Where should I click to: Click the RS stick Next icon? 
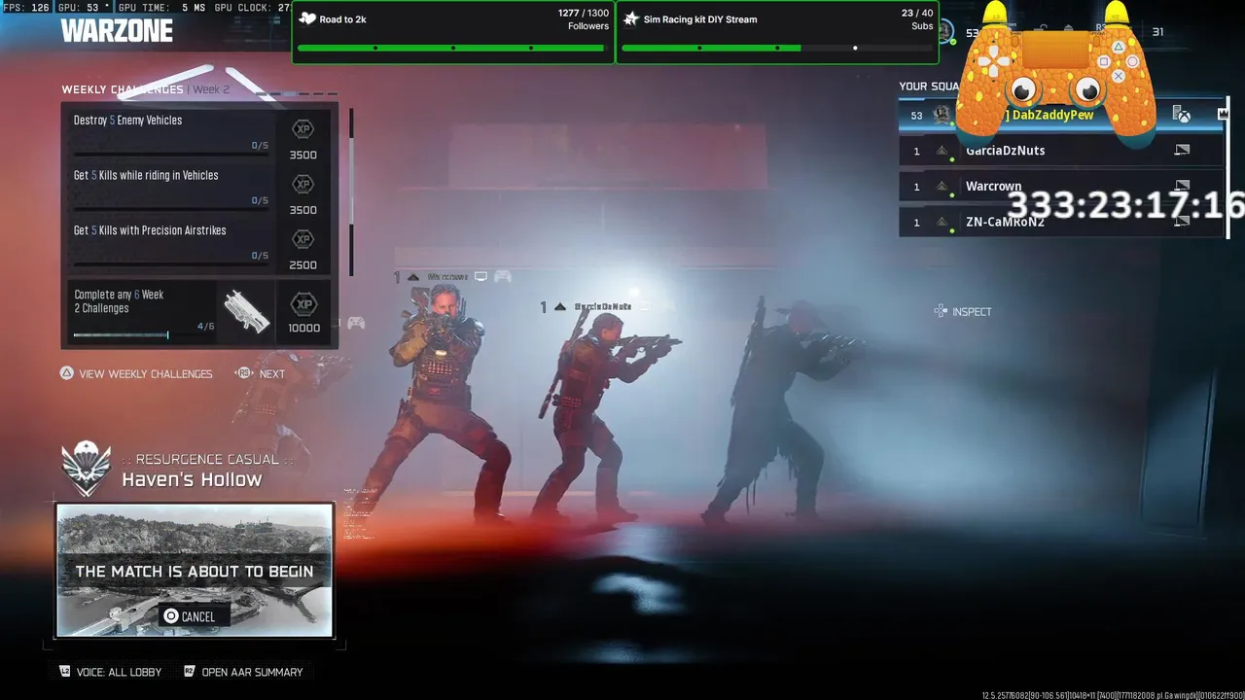point(244,373)
